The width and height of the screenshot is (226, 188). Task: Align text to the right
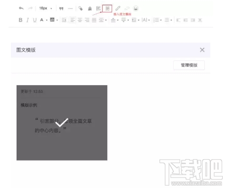pos(87,20)
